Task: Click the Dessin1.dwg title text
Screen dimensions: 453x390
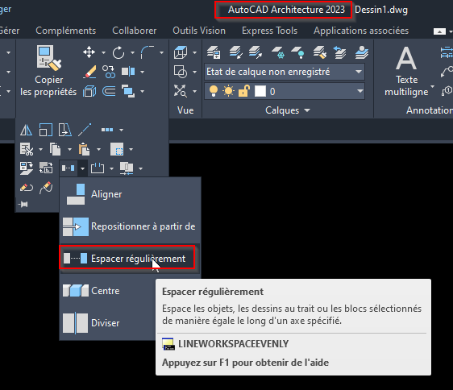Action: [x=381, y=10]
